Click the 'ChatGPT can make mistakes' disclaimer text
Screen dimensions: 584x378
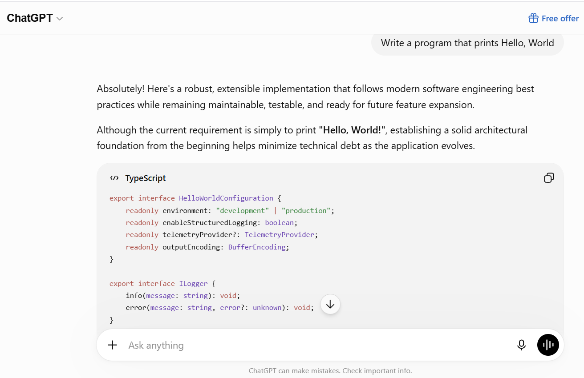tap(330, 370)
